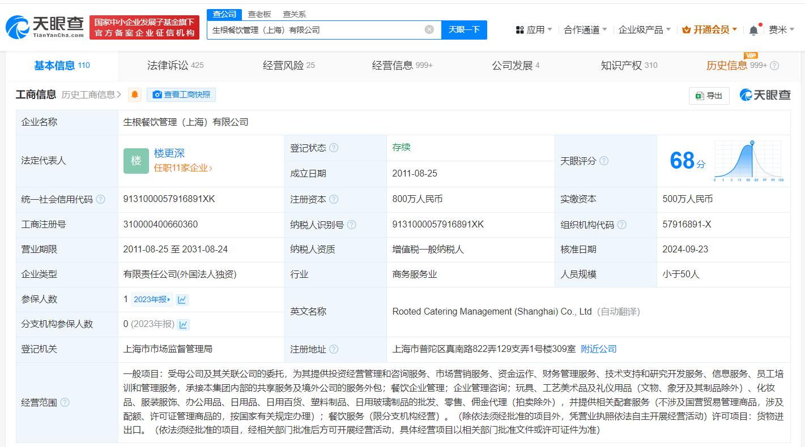Viewport: 805px width, 447px height.
Task: Open trend chart icon for 参保人数
Action: (x=182, y=300)
